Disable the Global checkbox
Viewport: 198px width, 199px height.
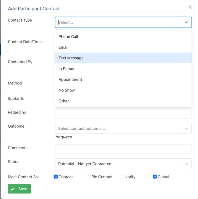(155, 177)
